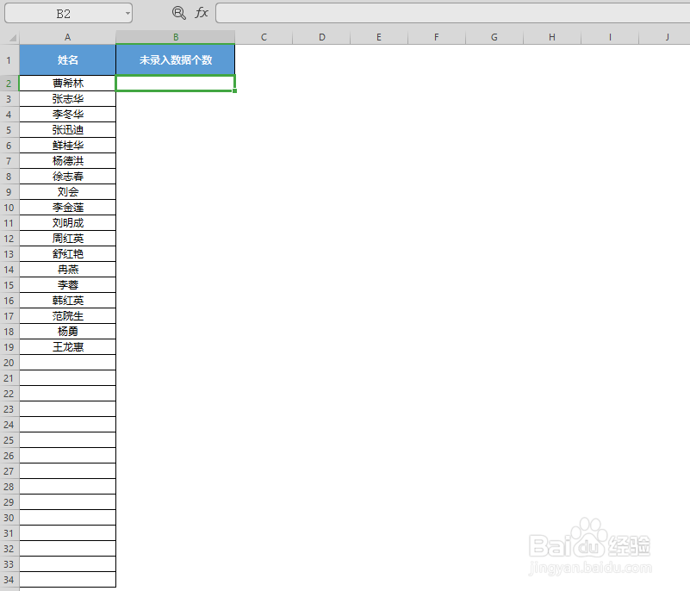
Task: Select column D header
Action: click(x=321, y=37)
